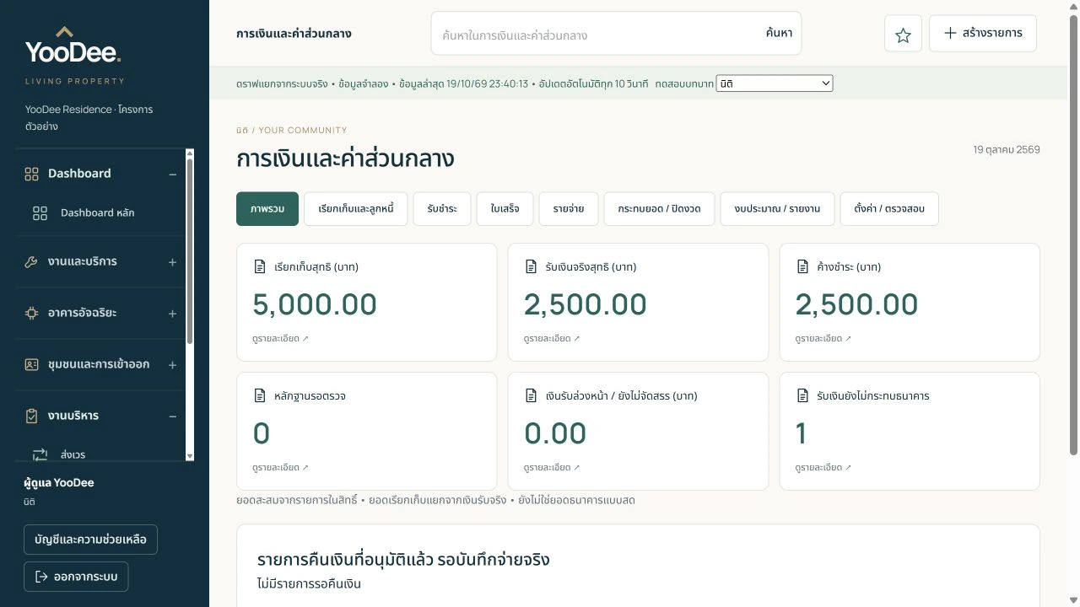Screen dimensions: 1080x607
Task: Click the user name ผู้ดูแล YooDee
Action: 59,483
